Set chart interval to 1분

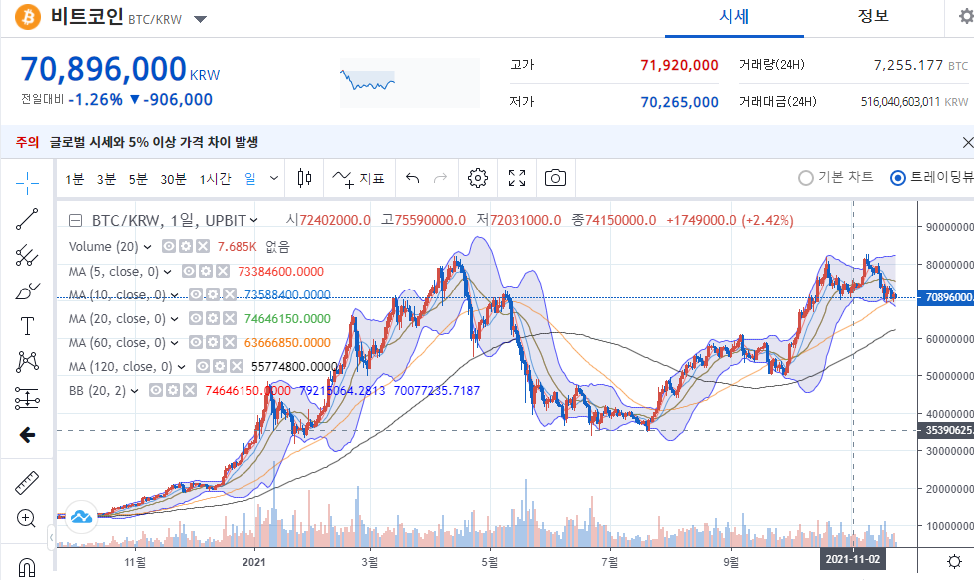coord(75,179)
